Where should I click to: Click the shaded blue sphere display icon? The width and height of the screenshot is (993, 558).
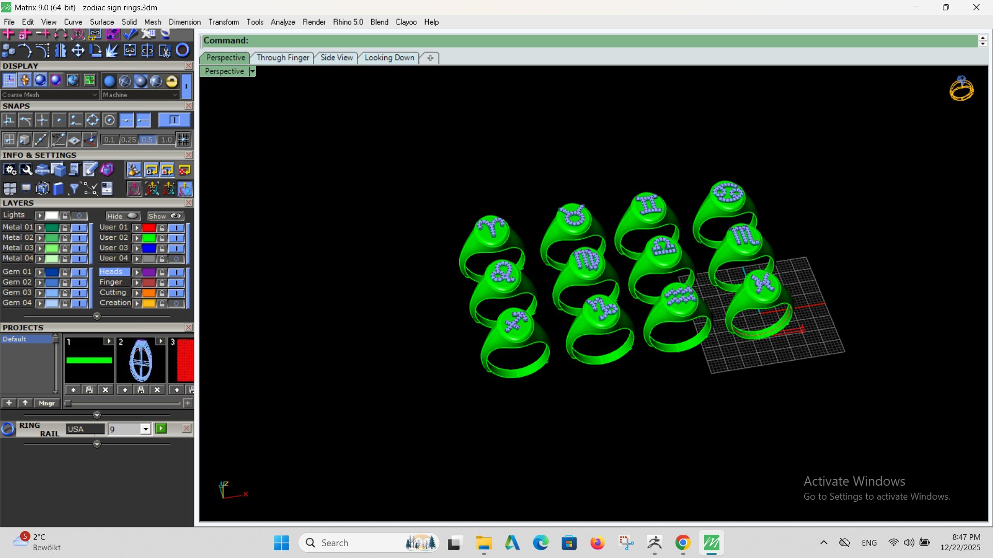tap(40, 80)
